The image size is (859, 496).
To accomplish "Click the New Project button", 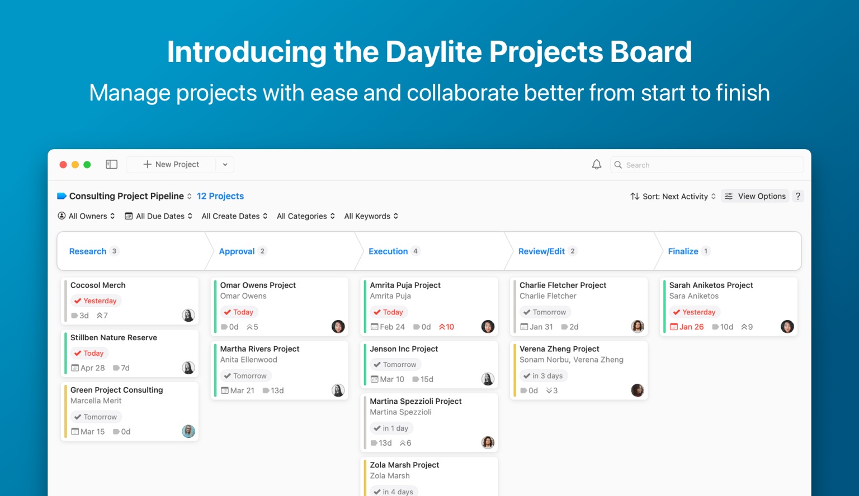I will 171,165.
